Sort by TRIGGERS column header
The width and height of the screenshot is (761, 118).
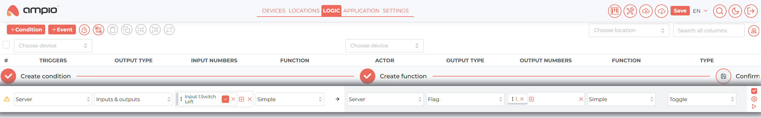click(x=53, y=60)
